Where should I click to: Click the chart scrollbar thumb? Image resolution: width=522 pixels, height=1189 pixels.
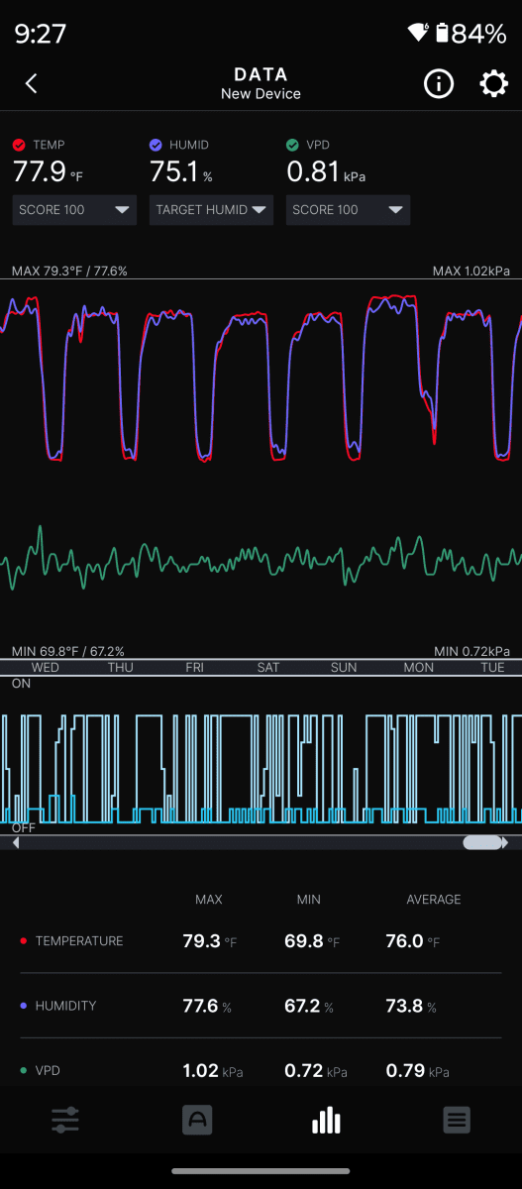pyautogui.click(x=482, y=843)
